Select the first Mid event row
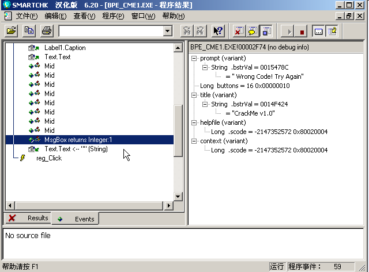This screenshot has width=369, height=272. coord(50,66)
